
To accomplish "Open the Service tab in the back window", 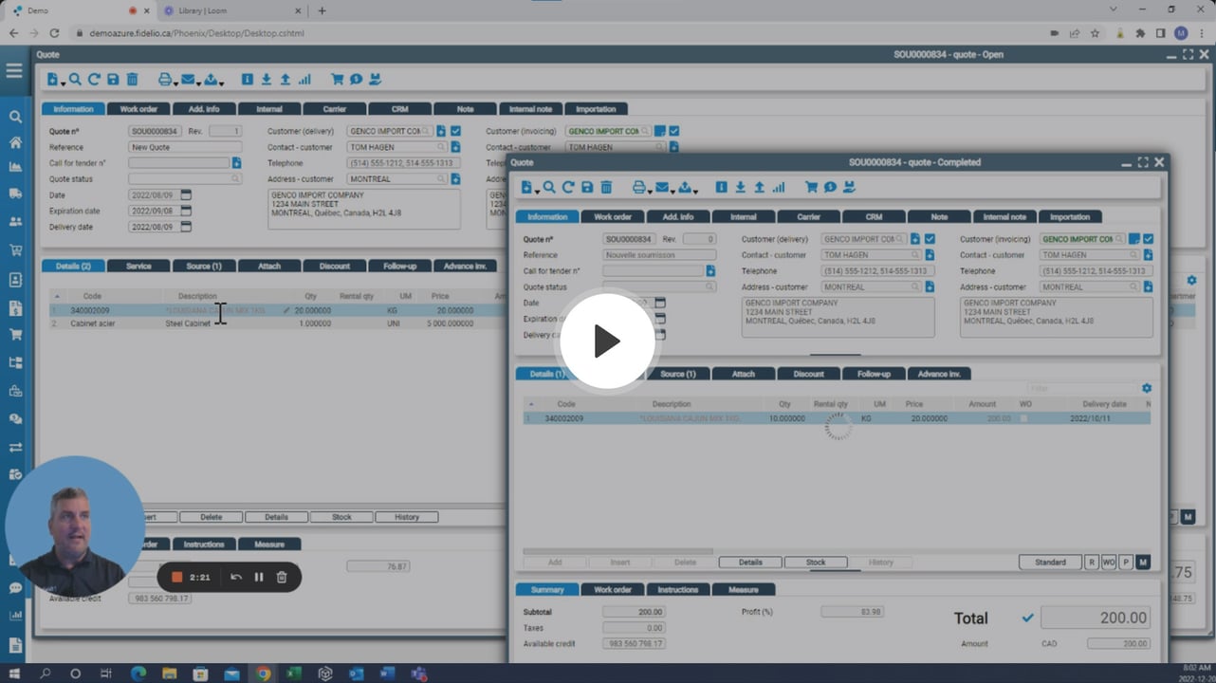I will click(x=138, y=266).
